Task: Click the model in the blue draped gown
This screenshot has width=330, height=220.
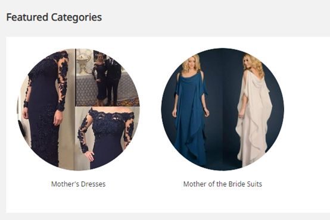Action: [191, 109]
